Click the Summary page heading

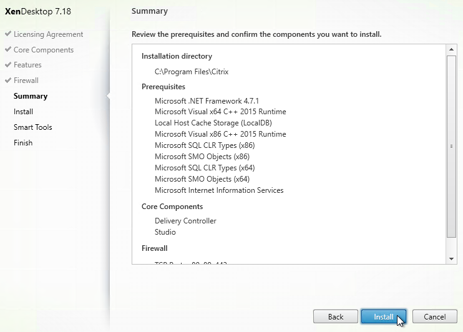150,11
